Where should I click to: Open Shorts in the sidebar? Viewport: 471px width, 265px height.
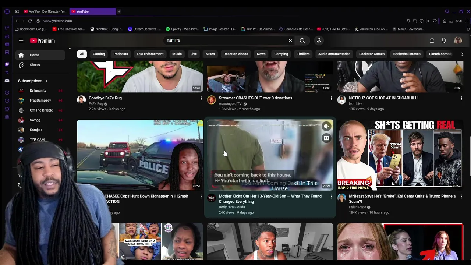coord(40,65)
